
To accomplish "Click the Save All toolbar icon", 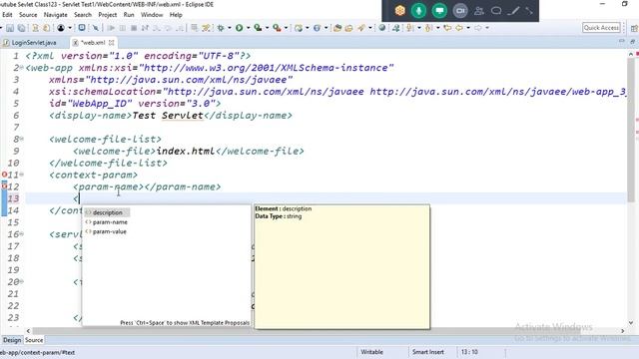I will [21, 28].
